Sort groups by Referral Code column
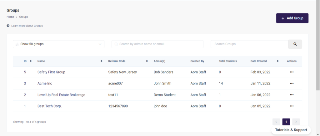The image size is (320, 136). point(147,61)
